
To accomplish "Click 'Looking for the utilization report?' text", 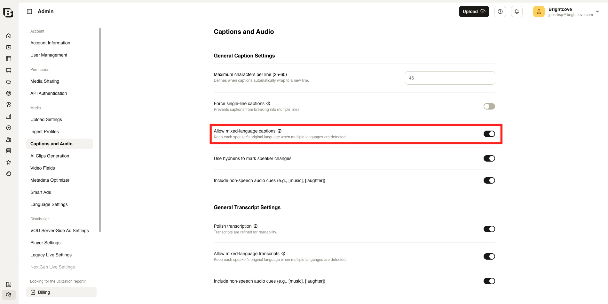I will coord(58,281).
